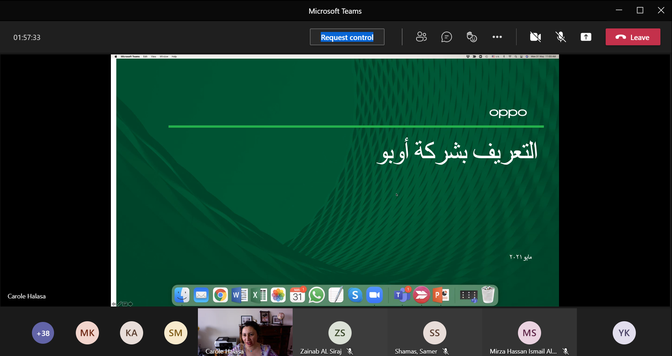
Task: Leave the meeting
Action: (x=633, y=37)
